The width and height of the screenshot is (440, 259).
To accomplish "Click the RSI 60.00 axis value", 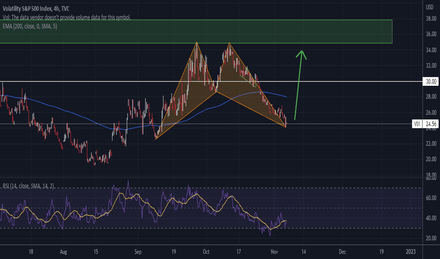I will coord(431,198).
